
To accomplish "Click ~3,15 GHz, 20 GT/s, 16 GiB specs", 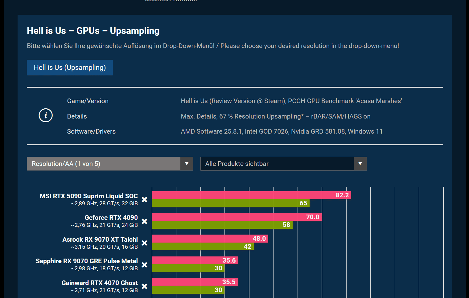I will 104,247.
